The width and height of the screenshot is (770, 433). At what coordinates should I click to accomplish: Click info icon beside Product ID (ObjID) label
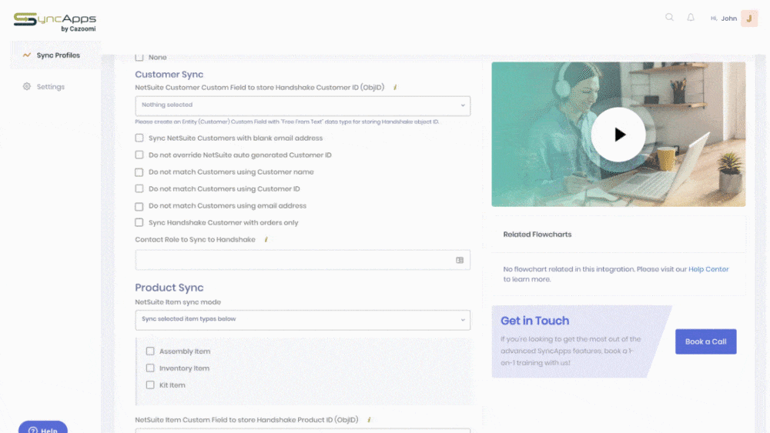[370, 420]
